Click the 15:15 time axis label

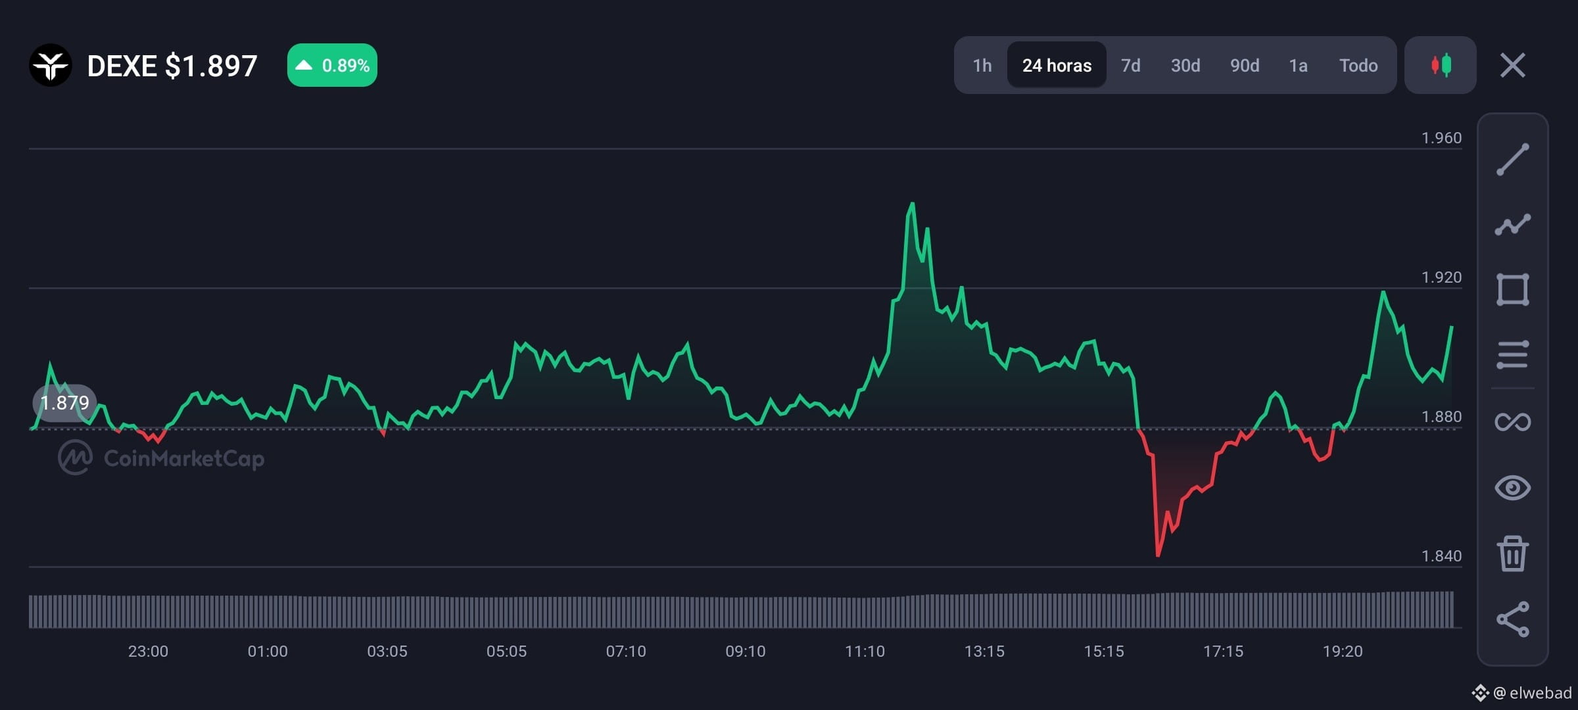coord(1104,651)
